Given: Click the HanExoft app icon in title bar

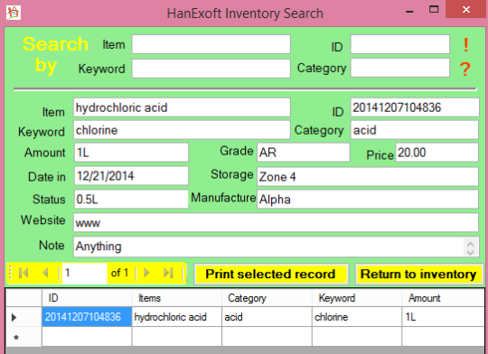Looking at the screenshot, I should point(14,13).
